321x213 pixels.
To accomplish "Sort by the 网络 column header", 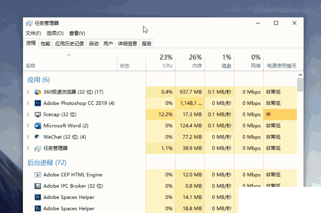I will pyautogui.click(x=249, y=62).
